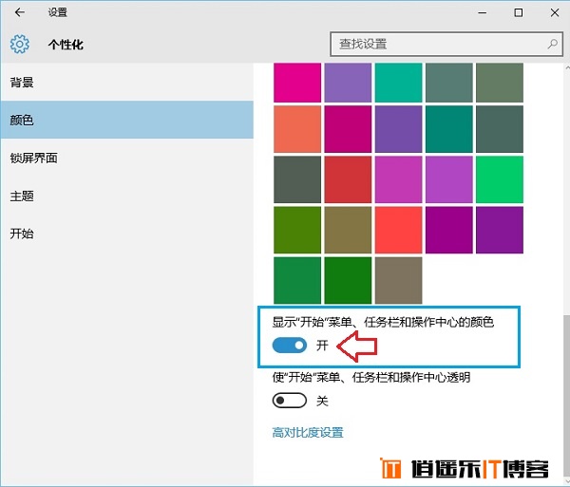Pick the emerald green swatch starting last row
The image size is (570, 487).
[x=297, y=280]
